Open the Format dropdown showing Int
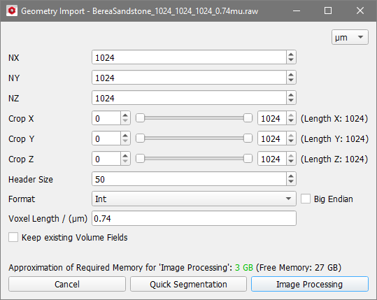 (x=194, y=199)
